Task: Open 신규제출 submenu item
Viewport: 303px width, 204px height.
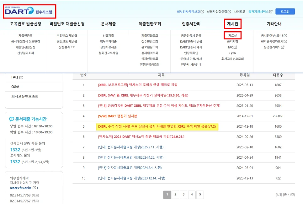Action: coord(108,36)
